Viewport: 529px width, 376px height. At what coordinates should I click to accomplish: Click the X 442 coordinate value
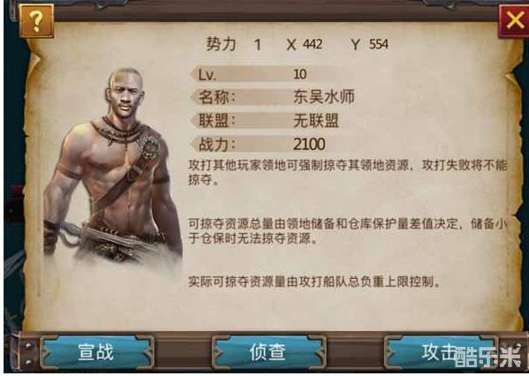[305, 44]
